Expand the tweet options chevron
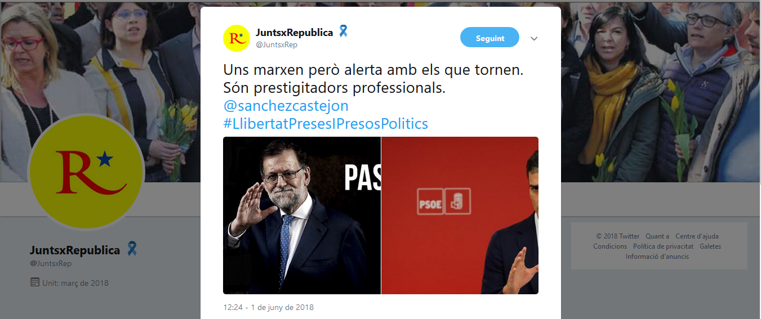This screenshot has height=319, width=761. (535, 39)
